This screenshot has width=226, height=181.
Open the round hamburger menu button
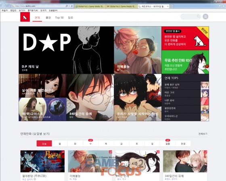pos(205,16)
